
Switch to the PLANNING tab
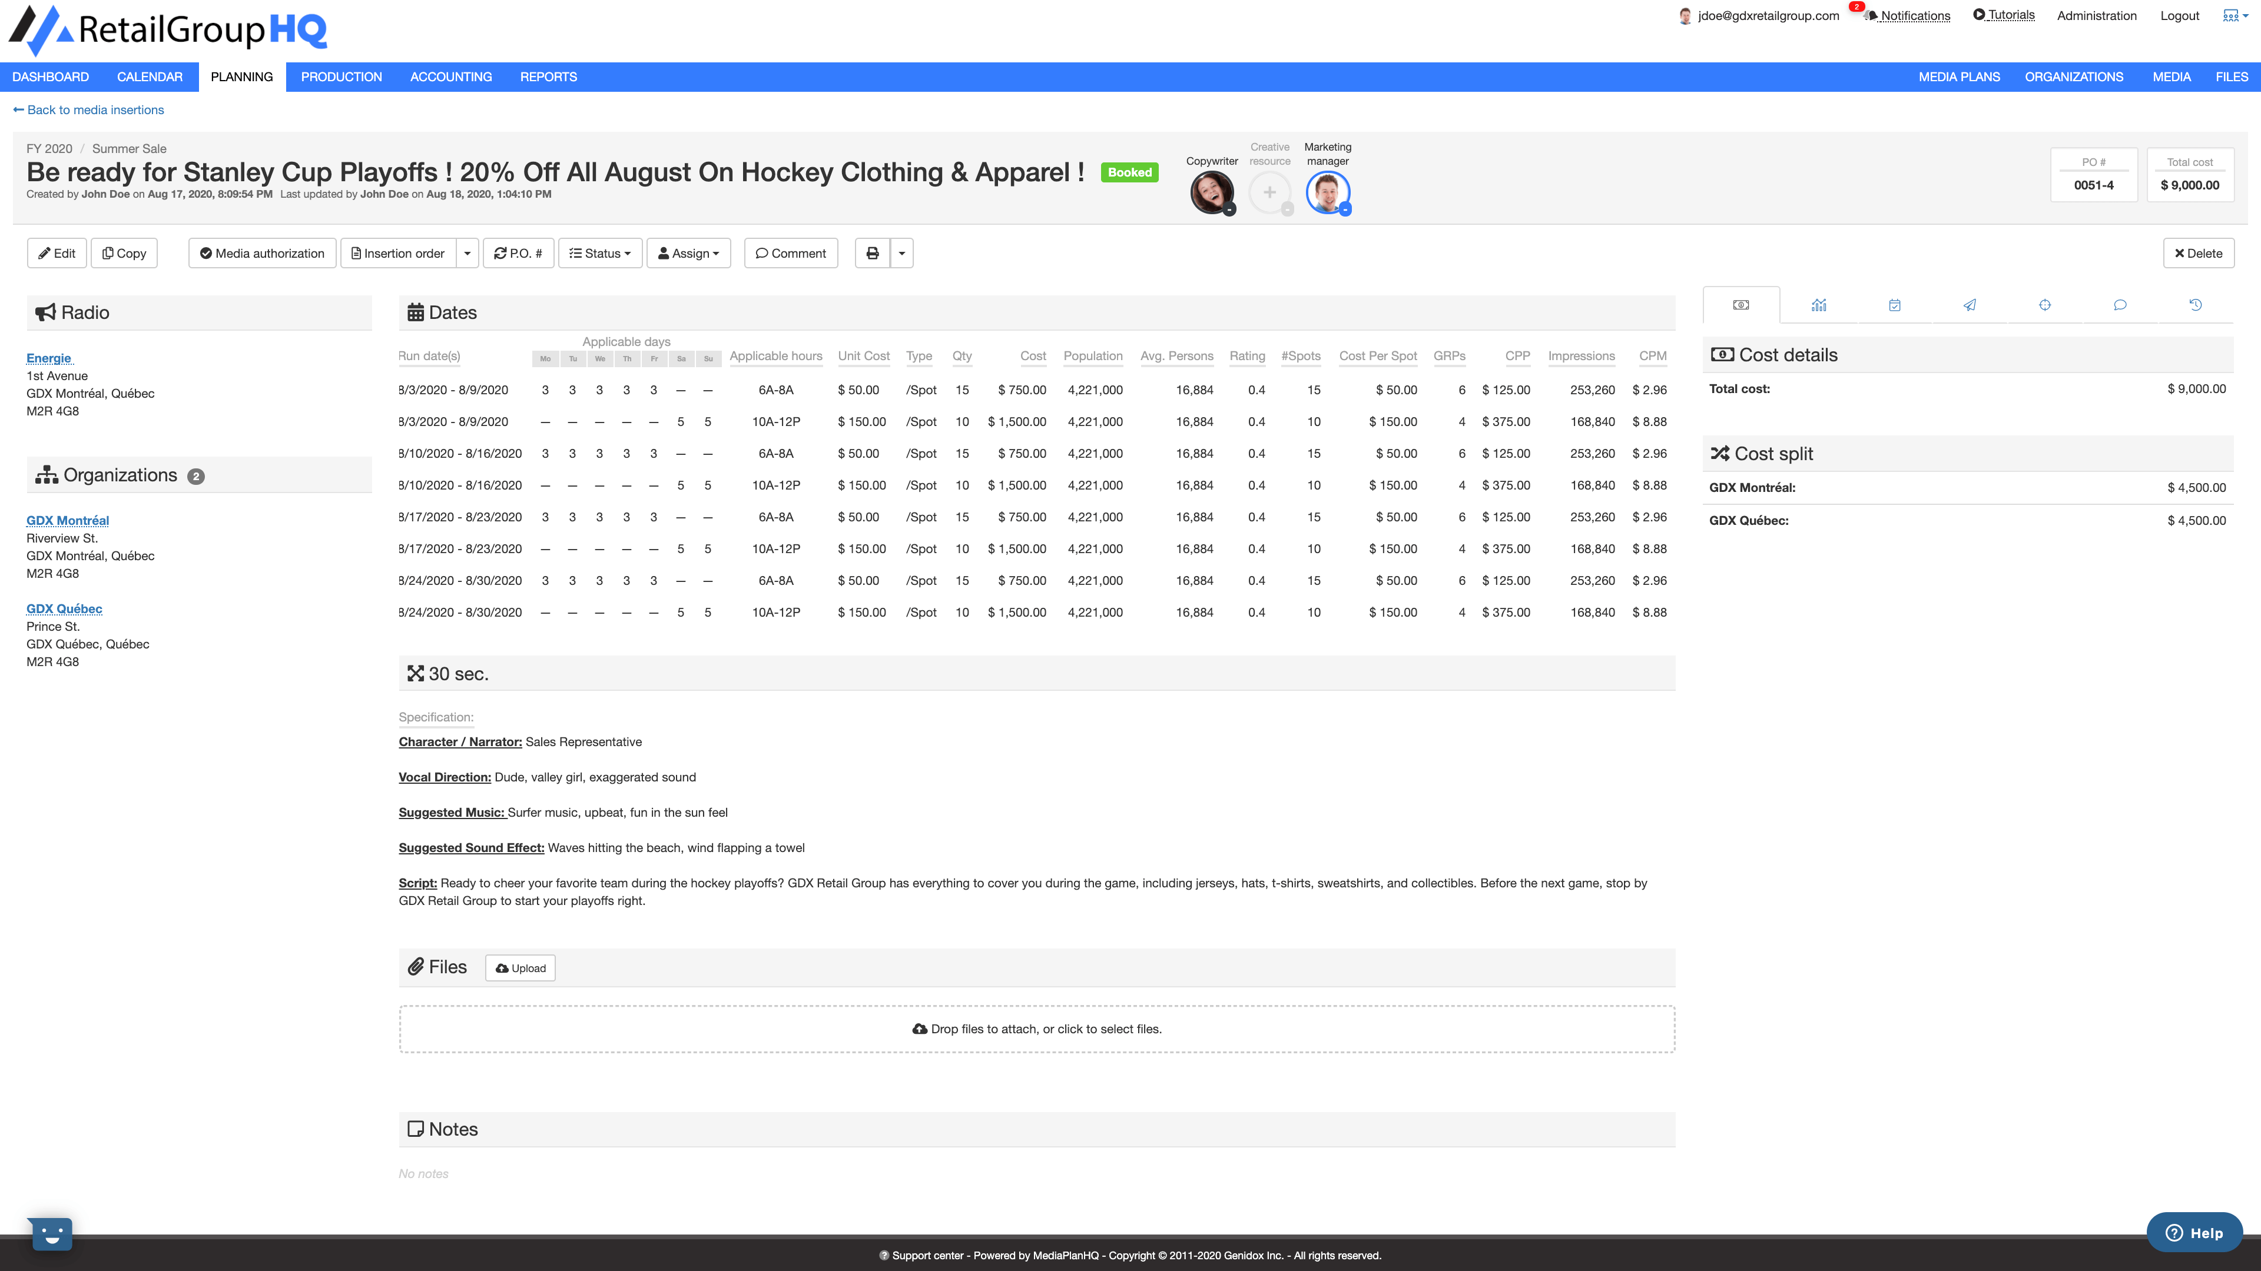(x=241, y=76)
